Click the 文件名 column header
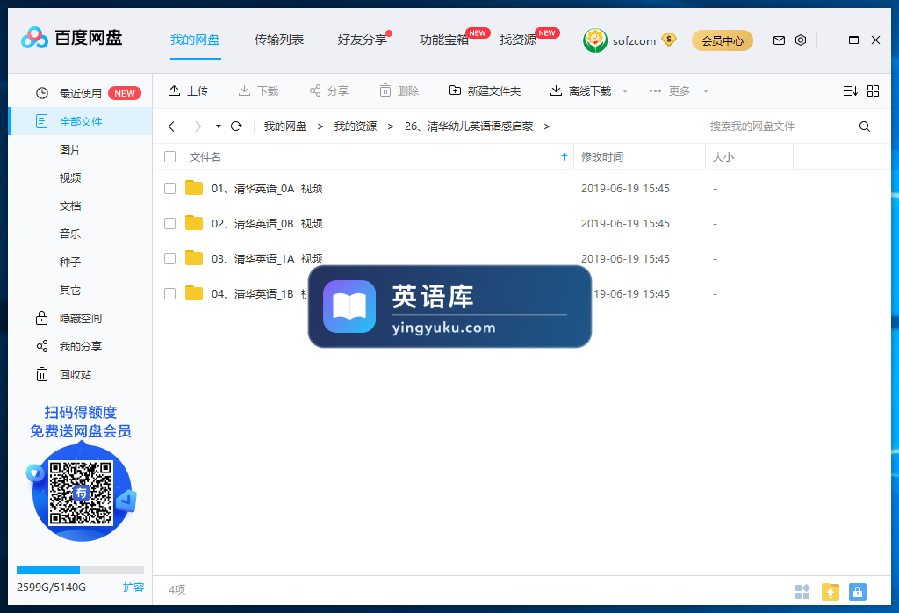This screenshot has width=899, height=613. 205,156
